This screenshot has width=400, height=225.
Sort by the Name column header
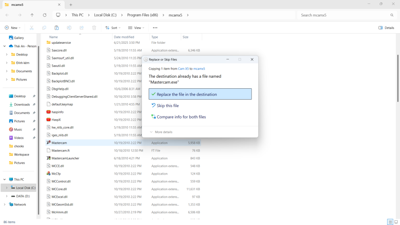point(54,37)
